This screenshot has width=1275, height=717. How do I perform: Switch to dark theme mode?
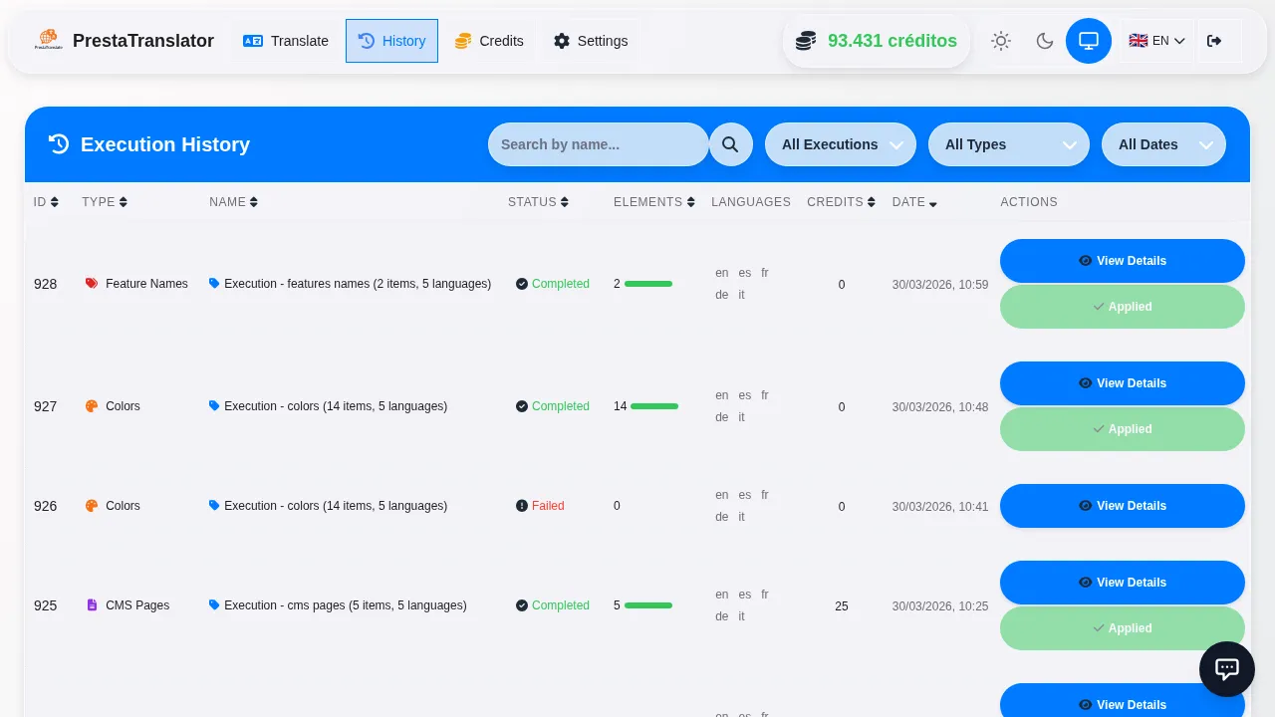1045,41
